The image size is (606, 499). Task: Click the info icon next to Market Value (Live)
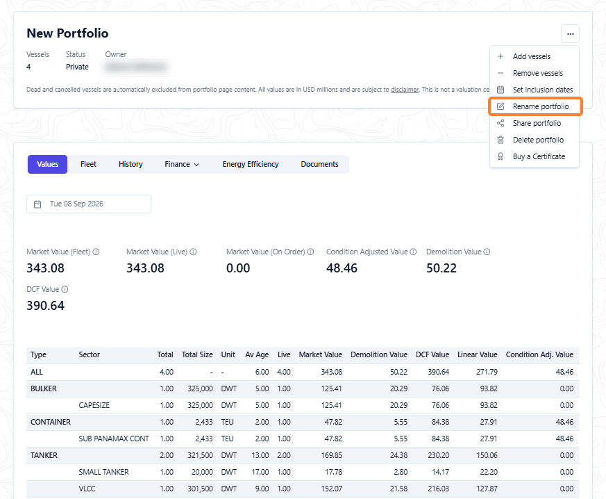[x=193, y=252]
